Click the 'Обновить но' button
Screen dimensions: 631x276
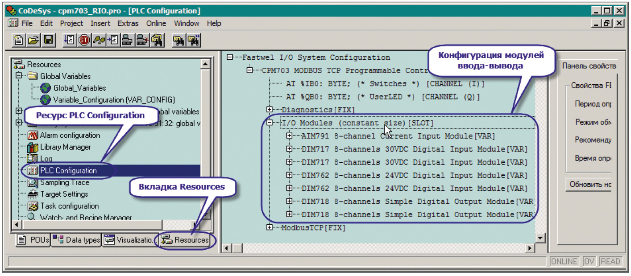(x=588, y=185)
